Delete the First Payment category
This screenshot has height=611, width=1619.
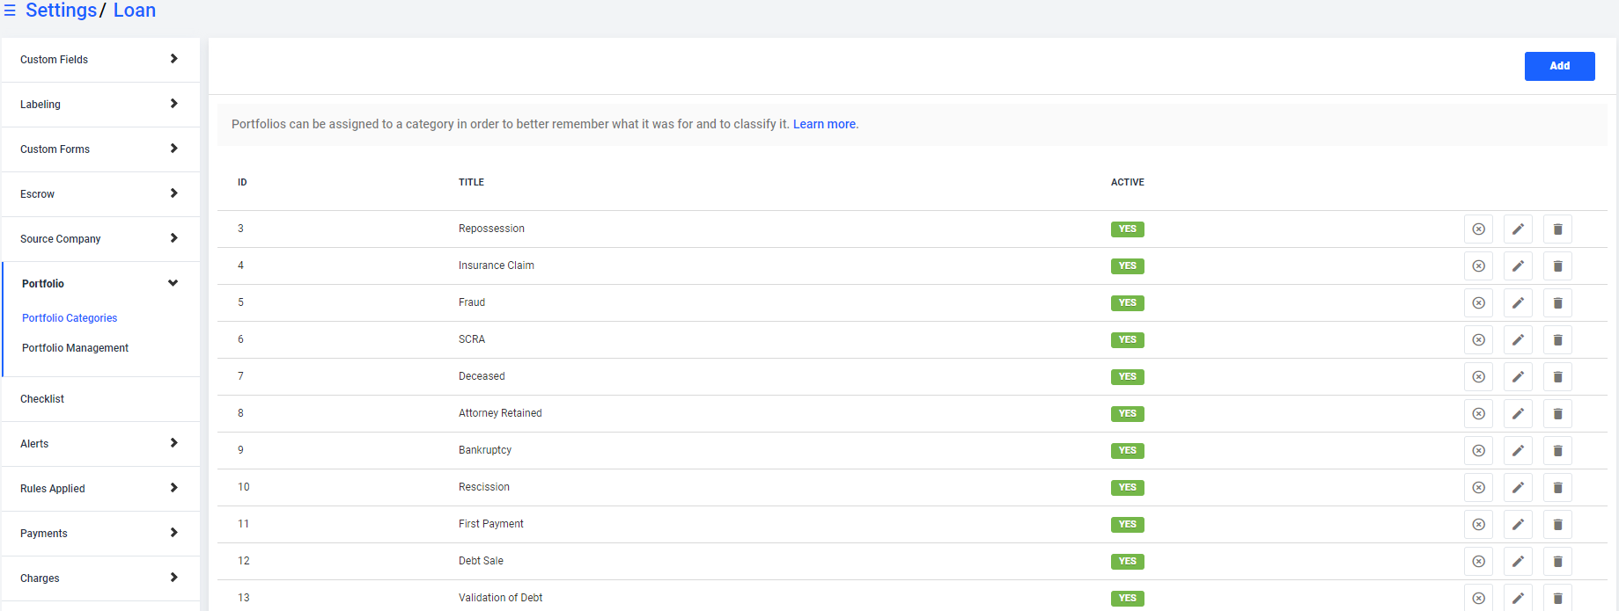pos(1557,525)
